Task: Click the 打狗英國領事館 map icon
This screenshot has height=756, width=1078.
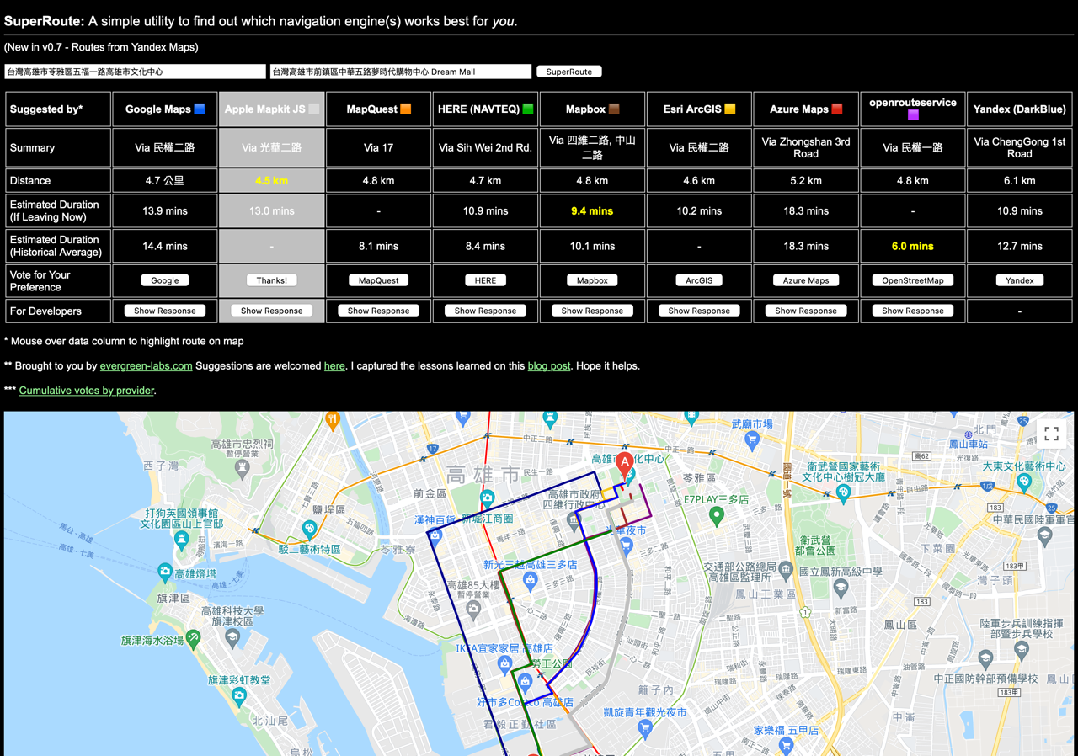Action: (181, 539)
